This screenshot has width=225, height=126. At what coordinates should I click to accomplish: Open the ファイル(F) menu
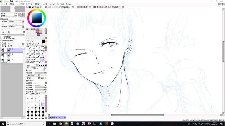[4, 4]
